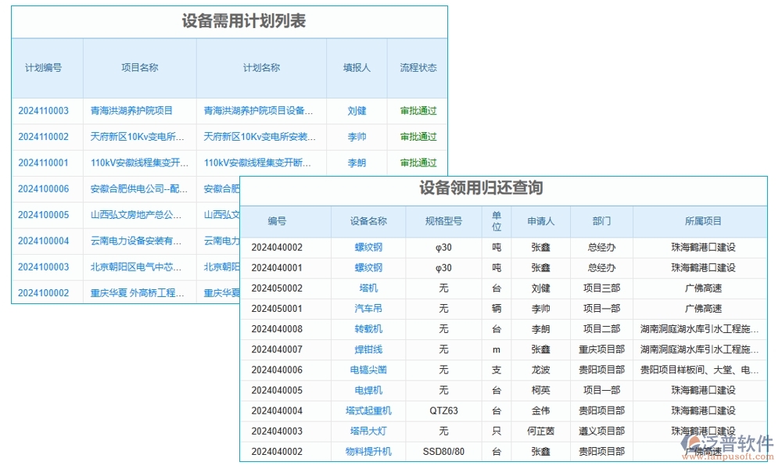Open plan 110kV安徽线程集变开断 name link
The image size is (782, 469).
(259, 163)
